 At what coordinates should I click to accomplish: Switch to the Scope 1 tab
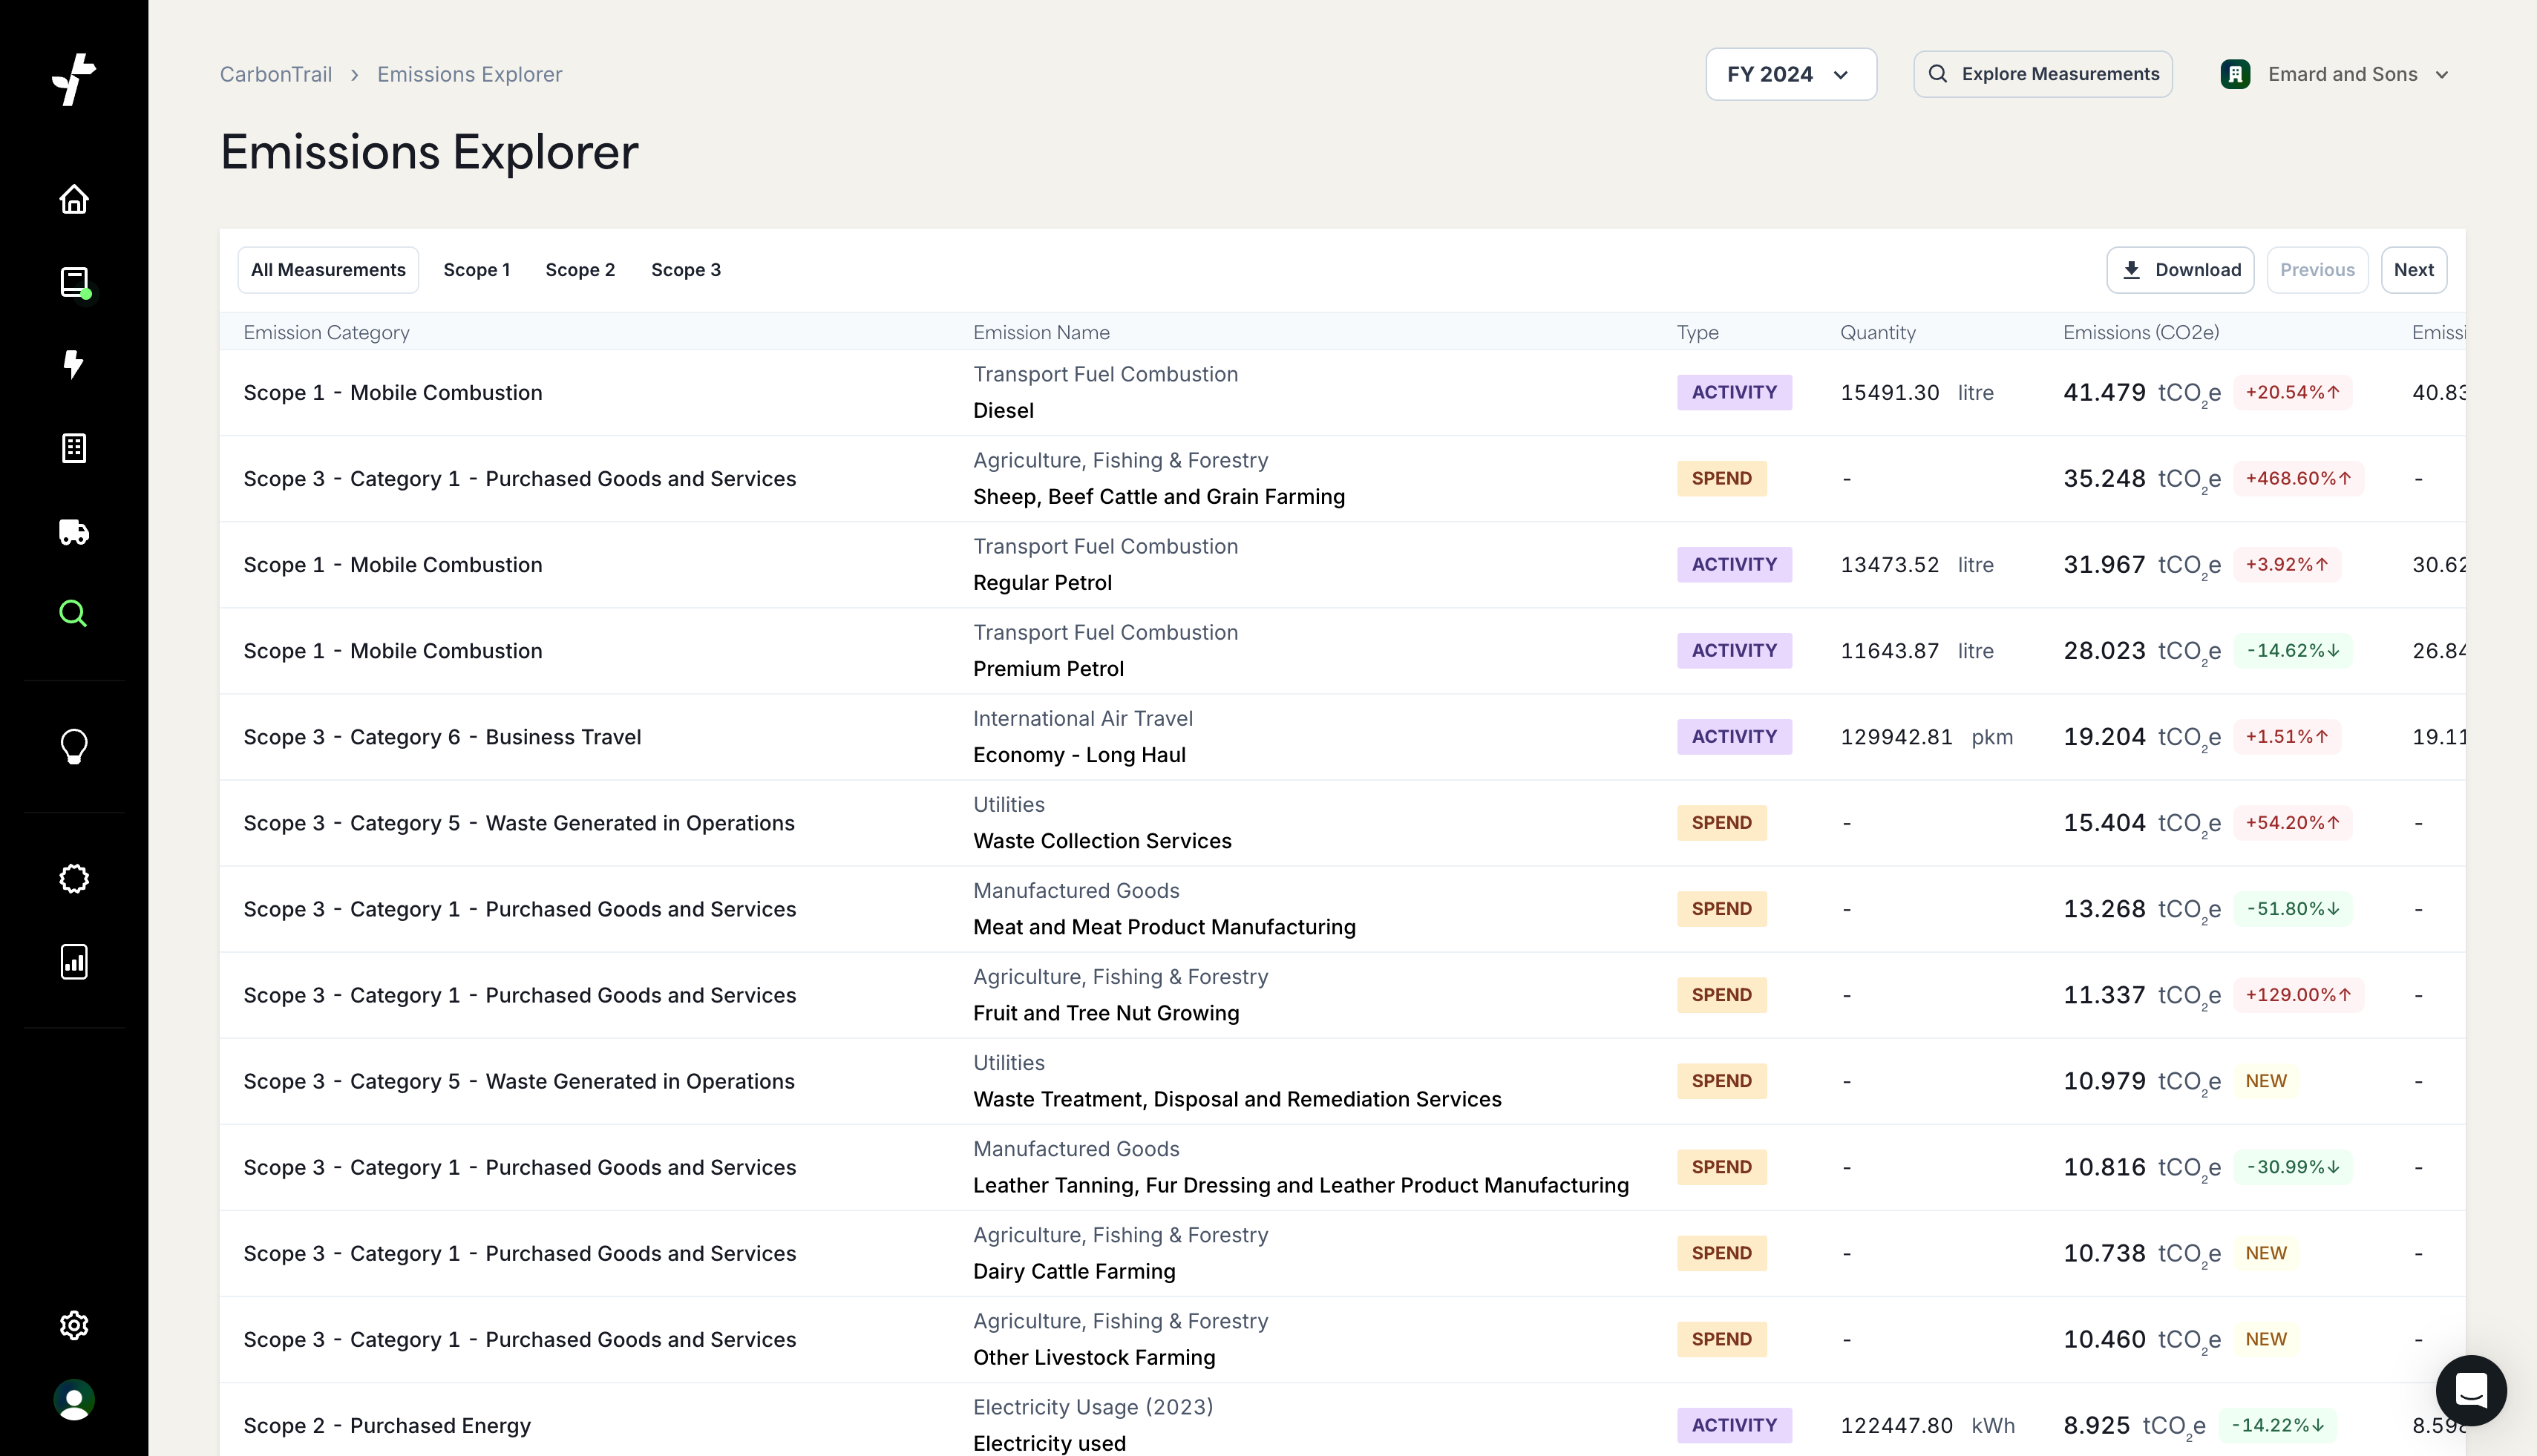coord(476,270)
